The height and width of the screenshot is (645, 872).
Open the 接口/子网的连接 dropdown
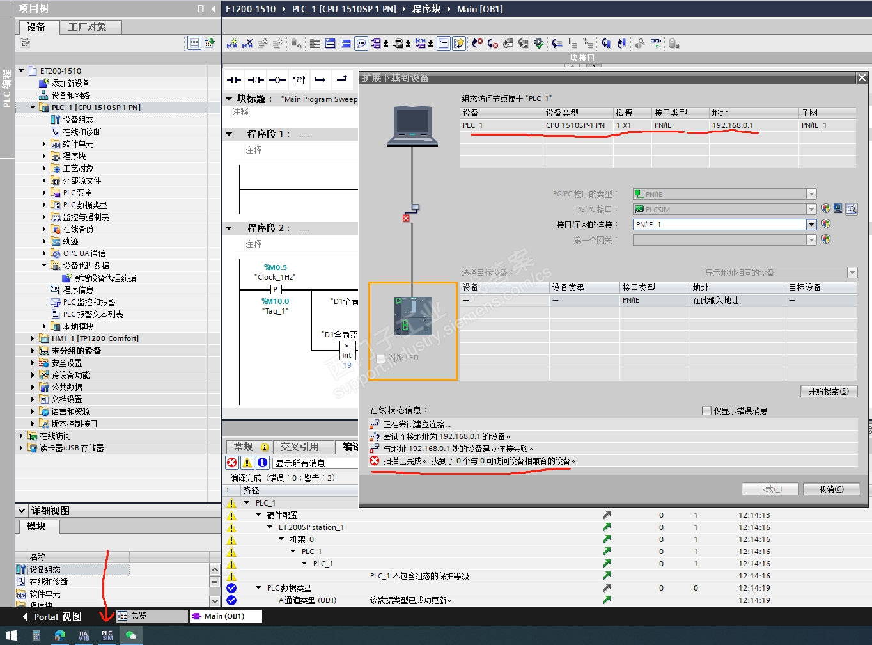pos(811,225)
